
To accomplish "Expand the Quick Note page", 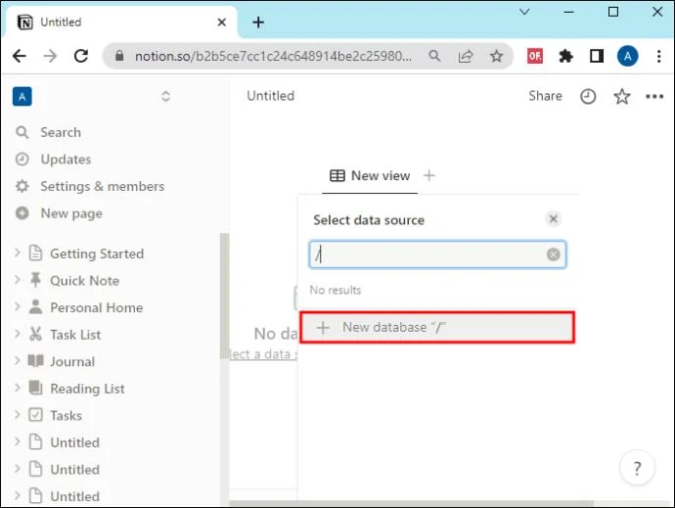I will [18, 280].
